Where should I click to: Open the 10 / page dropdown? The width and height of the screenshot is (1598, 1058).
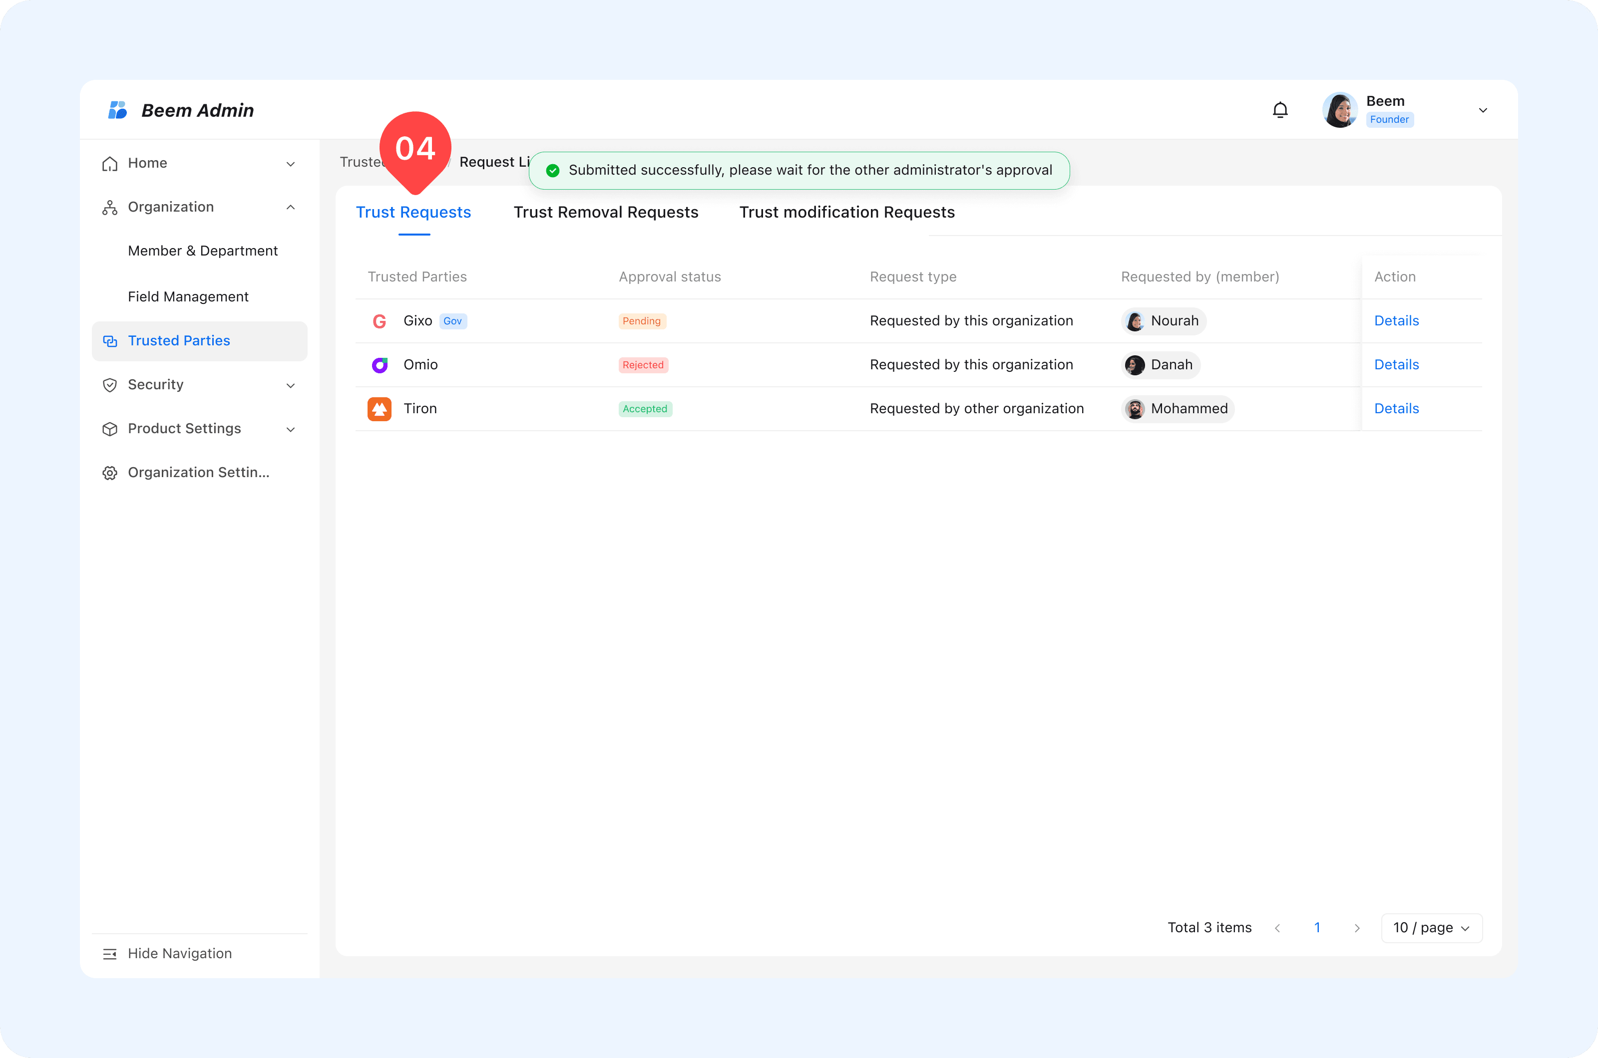click(x=1431, y=928)
